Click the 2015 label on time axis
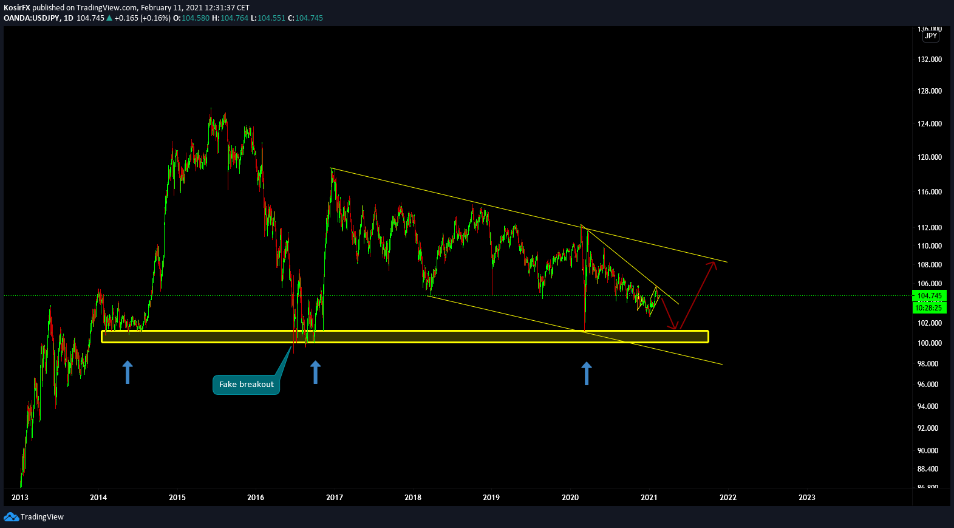Screen dimensions: 954x528 click(x=177, y=498)
